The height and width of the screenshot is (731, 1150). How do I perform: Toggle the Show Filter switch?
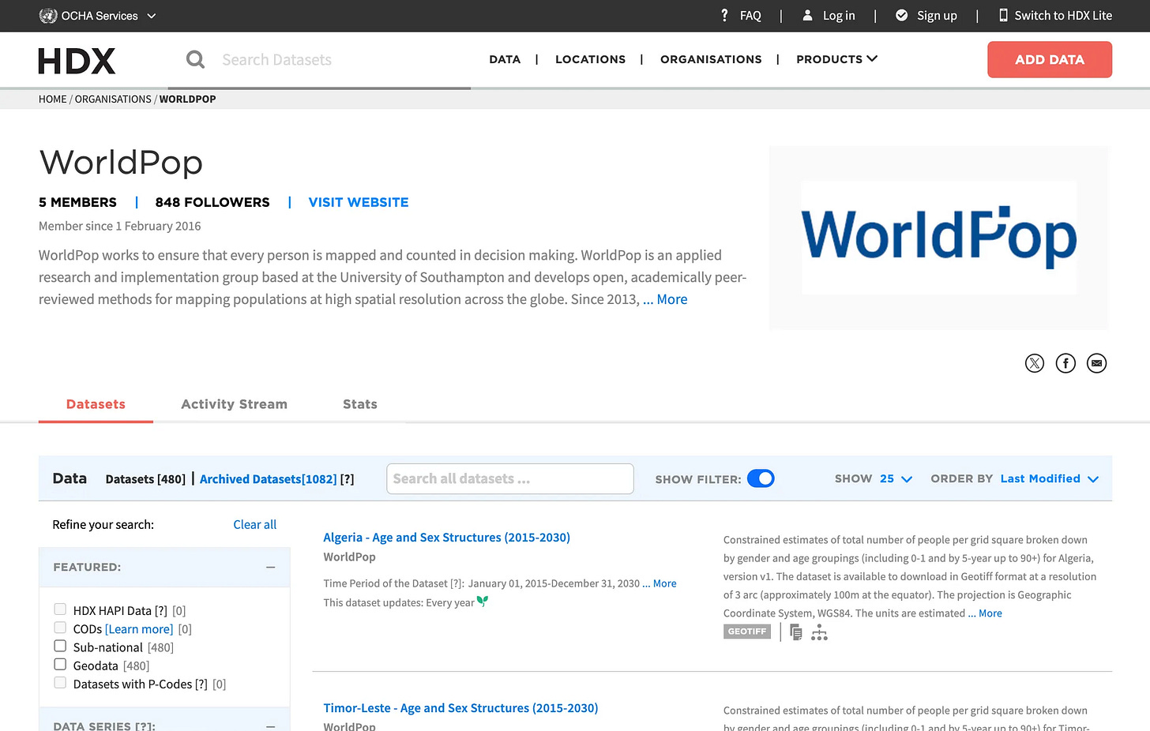pyautogui.click(x=761, y=478)
